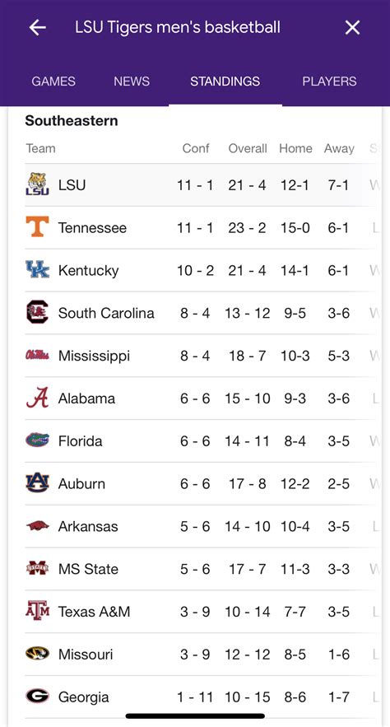This screenshot has height=727, width=390.
Task: Open the Missouri team name link
Action: (x=86, y=655)
